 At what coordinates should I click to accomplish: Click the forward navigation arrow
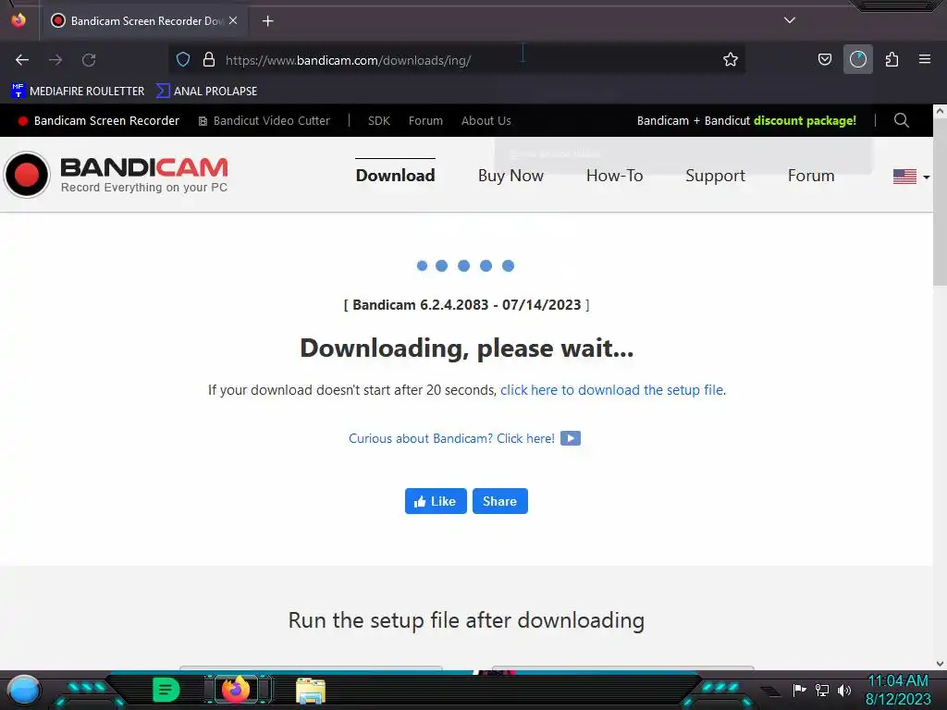pyautogui.click(x=55, y=60)
